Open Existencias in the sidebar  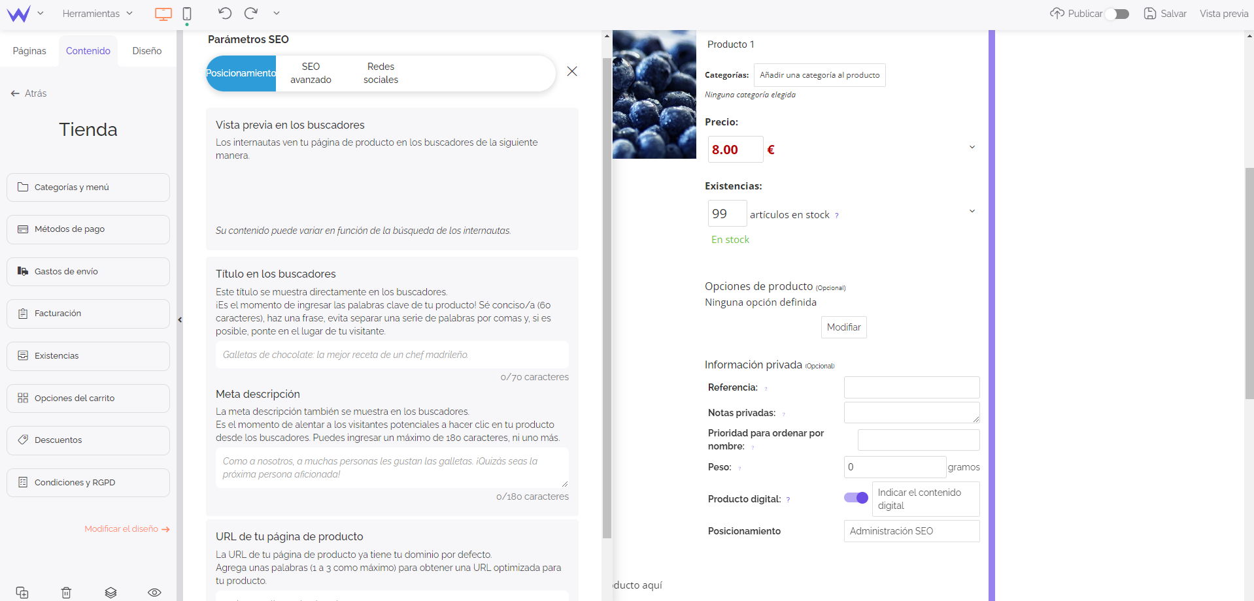coord(88,356)
